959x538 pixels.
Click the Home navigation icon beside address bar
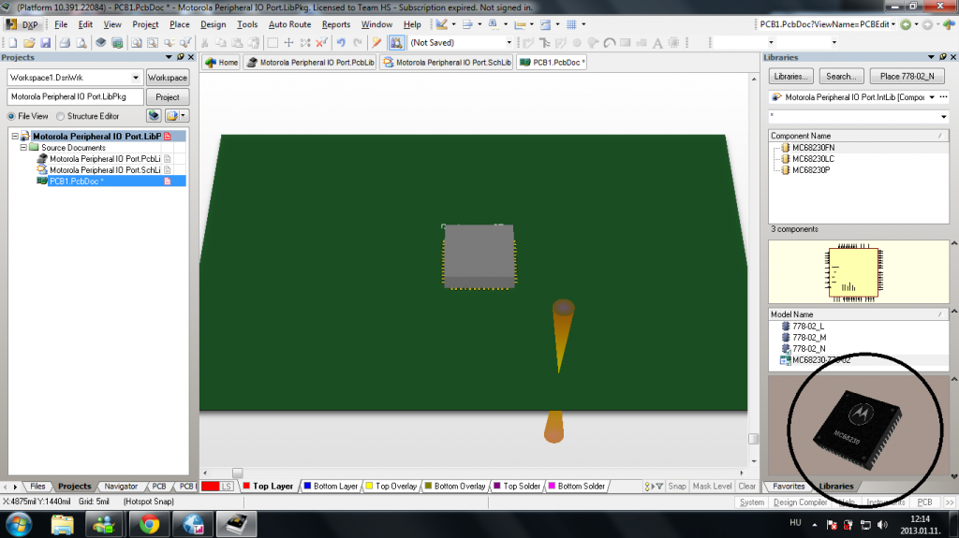click(x=949, y=24)
